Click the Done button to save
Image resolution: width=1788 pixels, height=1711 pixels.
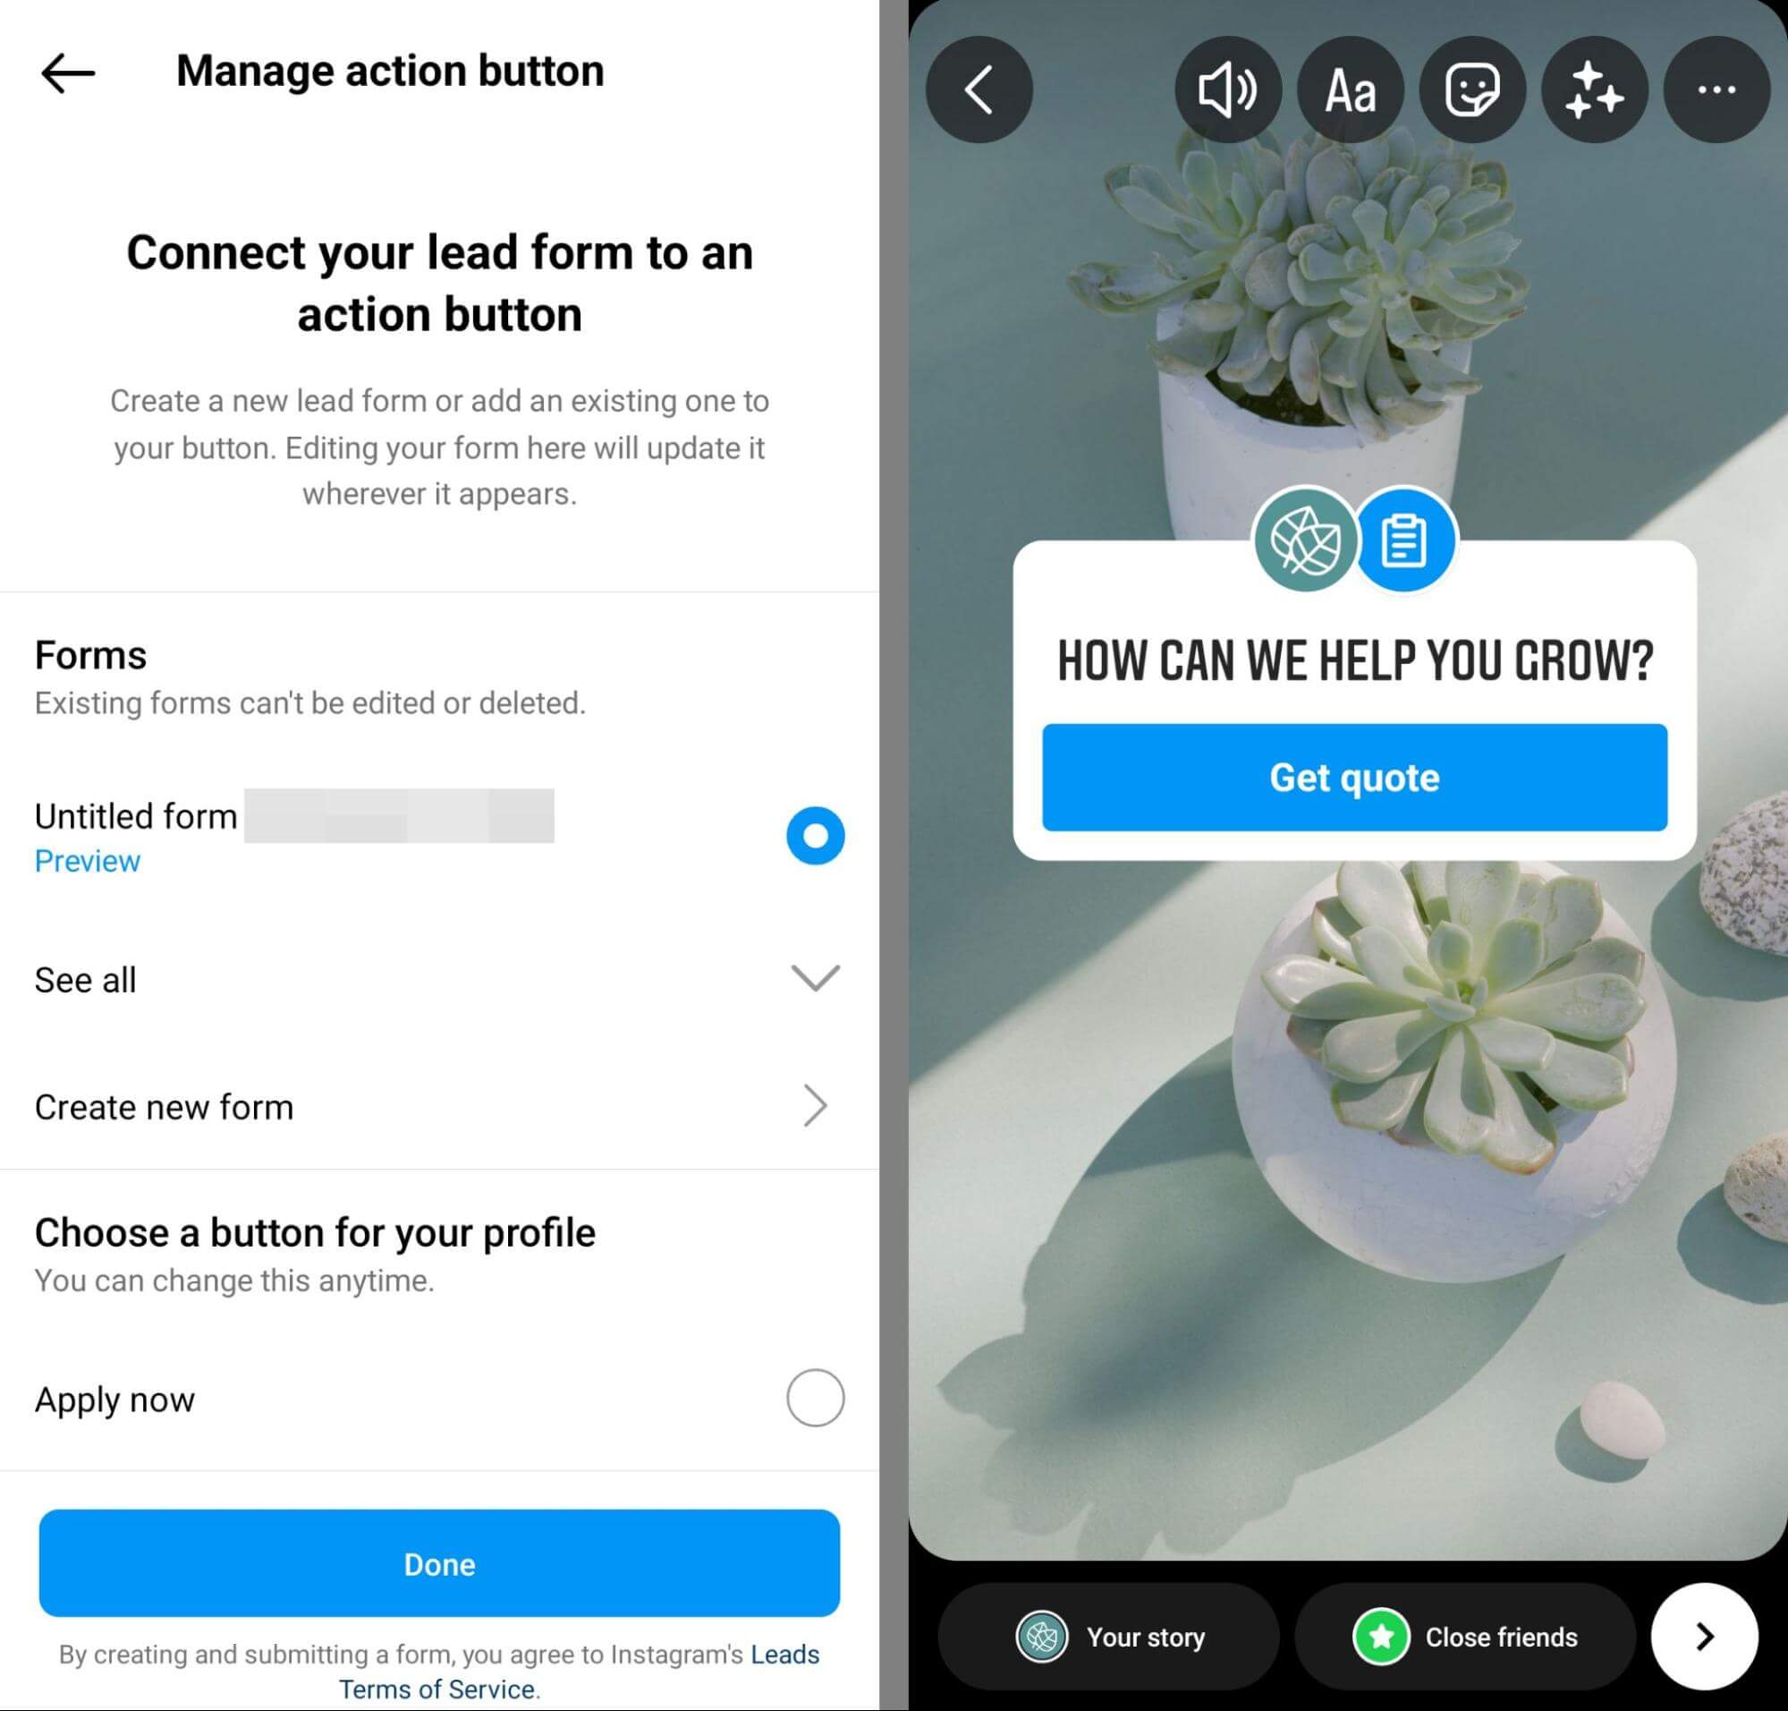tap(439, 1564)
